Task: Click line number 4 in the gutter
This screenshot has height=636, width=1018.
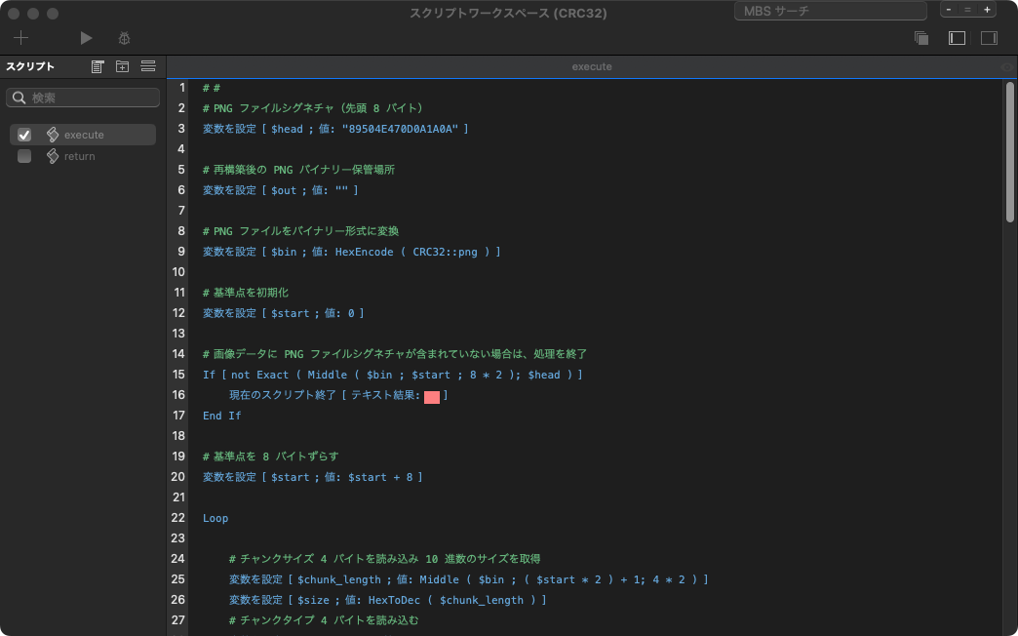Action: coord(181,149)
